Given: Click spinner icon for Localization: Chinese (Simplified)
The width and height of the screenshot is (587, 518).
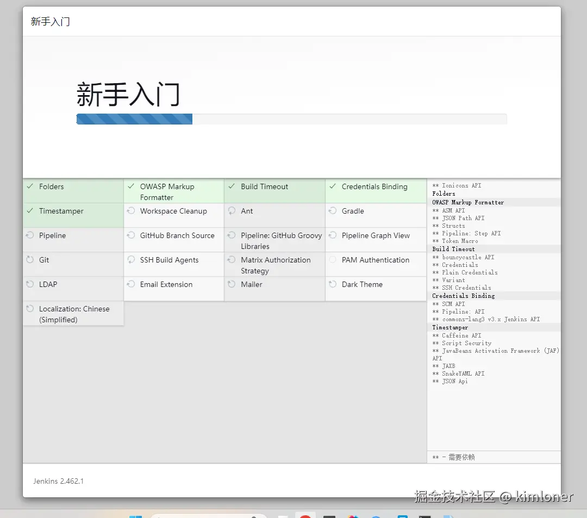Looking at the screenshot, I should click(x=30, y=308).
